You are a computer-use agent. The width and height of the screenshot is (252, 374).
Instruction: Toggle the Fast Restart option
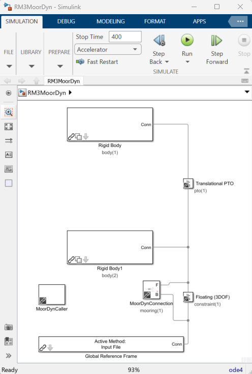coord(97,62)
